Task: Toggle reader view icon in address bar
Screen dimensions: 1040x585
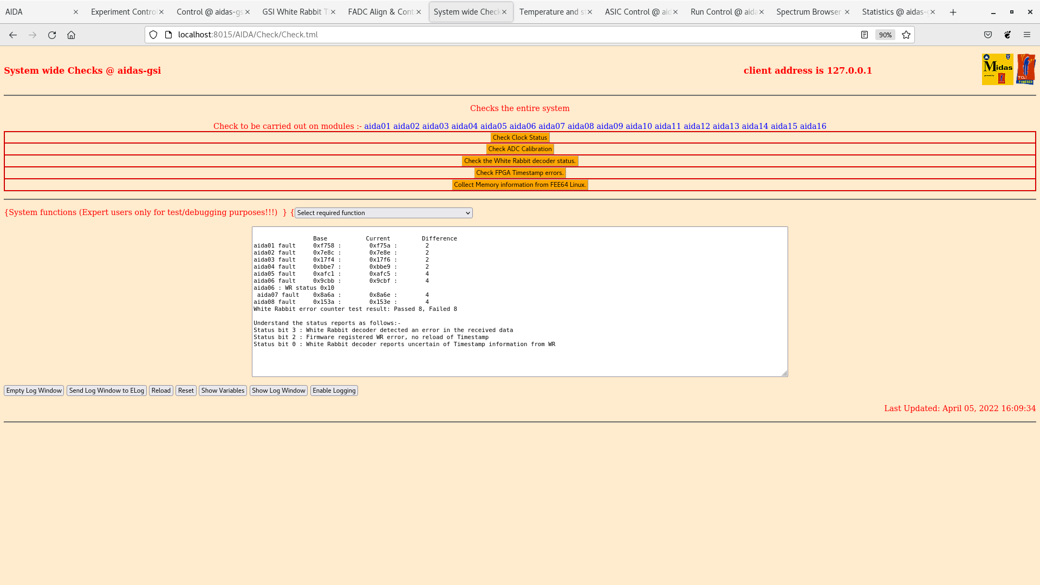Action: 864,35
